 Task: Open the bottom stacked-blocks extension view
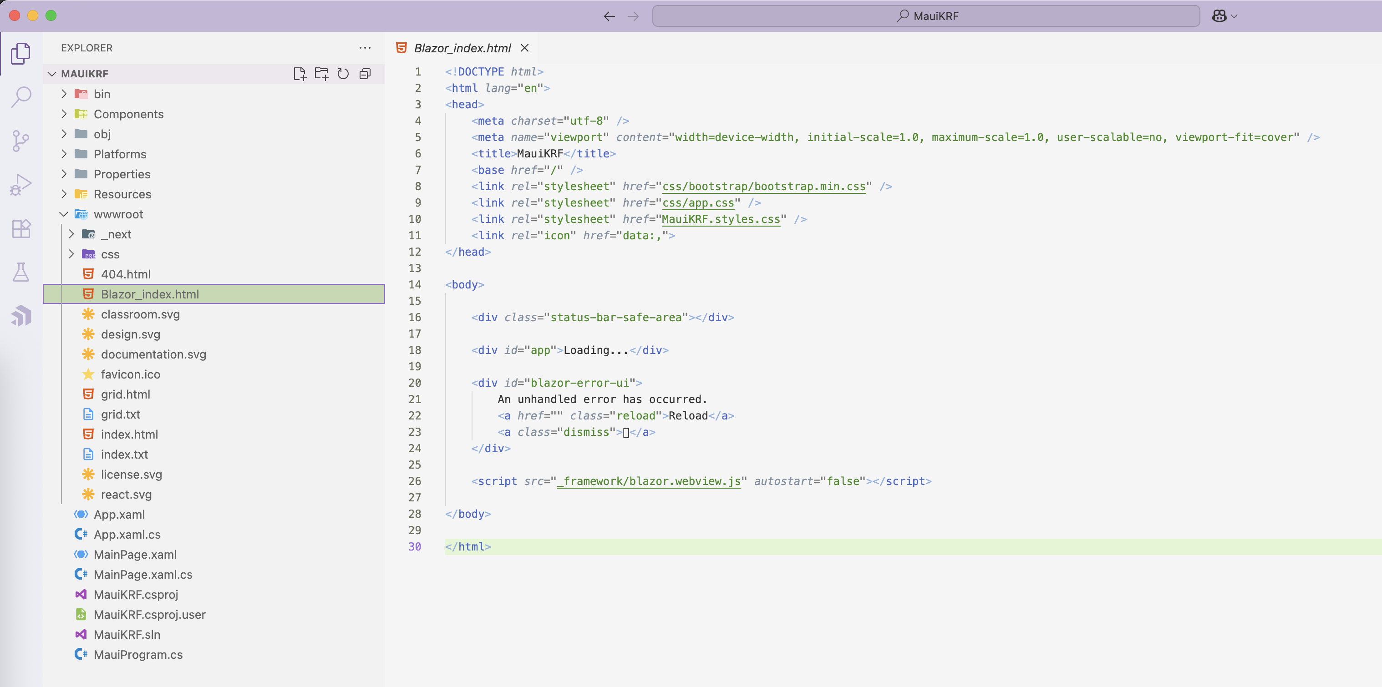click(x=21, y=316)
